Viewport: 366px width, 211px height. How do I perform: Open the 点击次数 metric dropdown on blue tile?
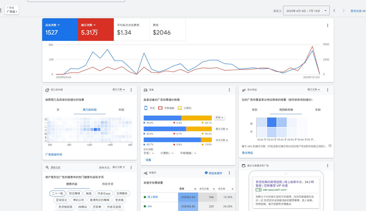point(53,25)
